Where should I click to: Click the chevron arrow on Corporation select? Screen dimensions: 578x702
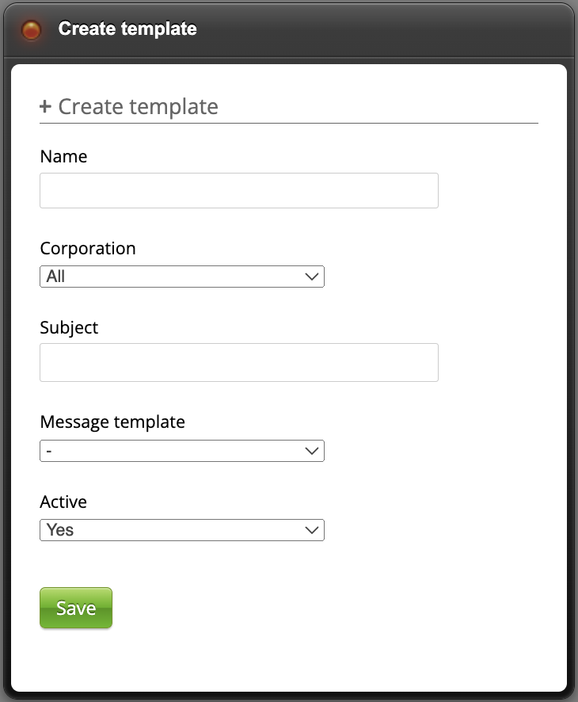312,277
